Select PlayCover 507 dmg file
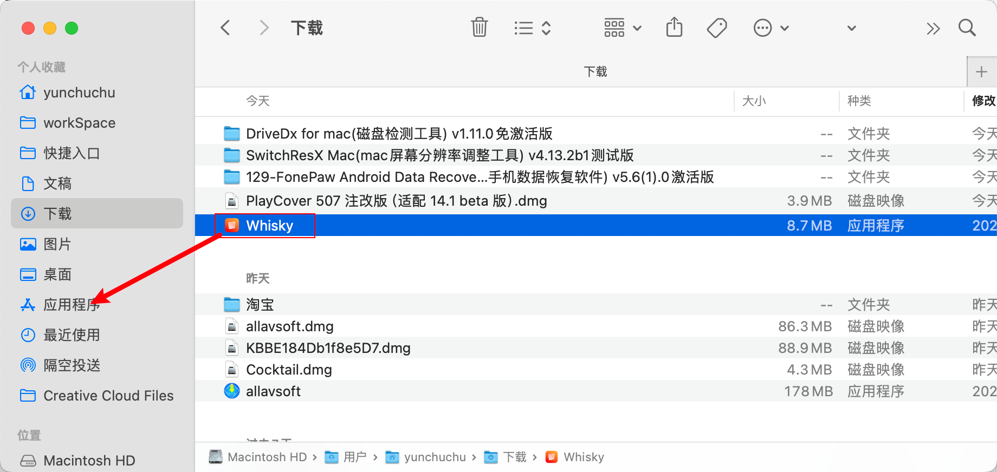Viewport: 997px width, 472px height. click(x=596, y=201)
